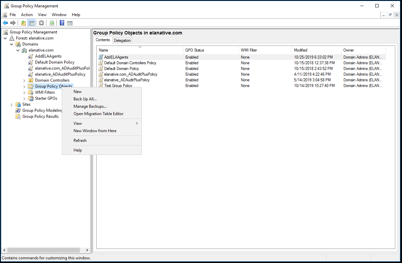Click the Domains folder icon in tree

pos(18,44)
